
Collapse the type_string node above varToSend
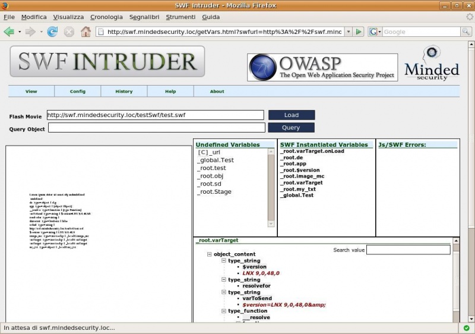pyautogui.click(x=224, y=292)
